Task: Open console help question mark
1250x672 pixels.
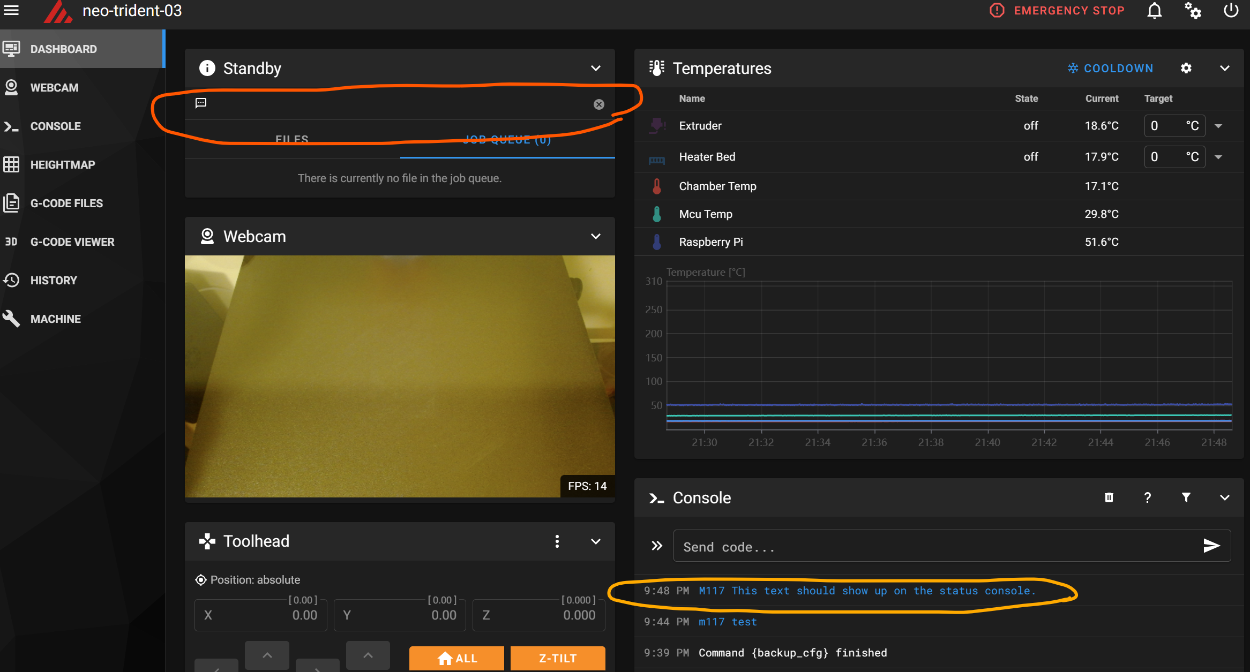Action: [x=1148, y=497]
